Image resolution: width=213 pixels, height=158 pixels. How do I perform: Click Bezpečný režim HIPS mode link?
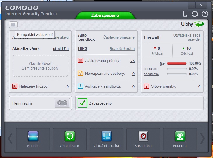click(x=122, y=49)
